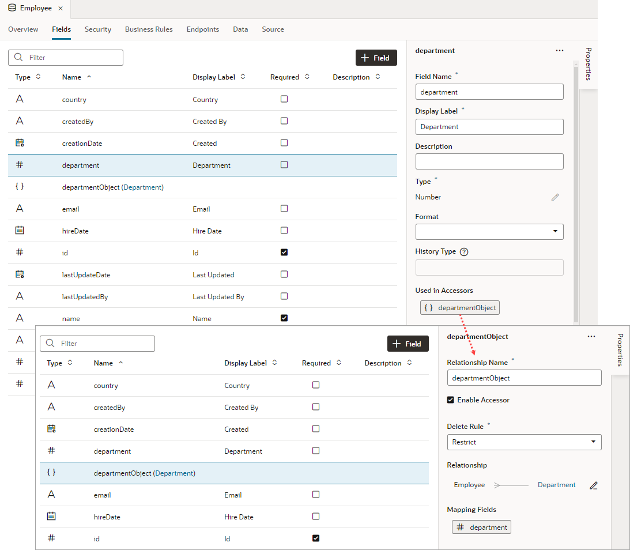630x550 pixels.
Task: Toggle Required for lower hireDate row
Action: coord(316,516)
